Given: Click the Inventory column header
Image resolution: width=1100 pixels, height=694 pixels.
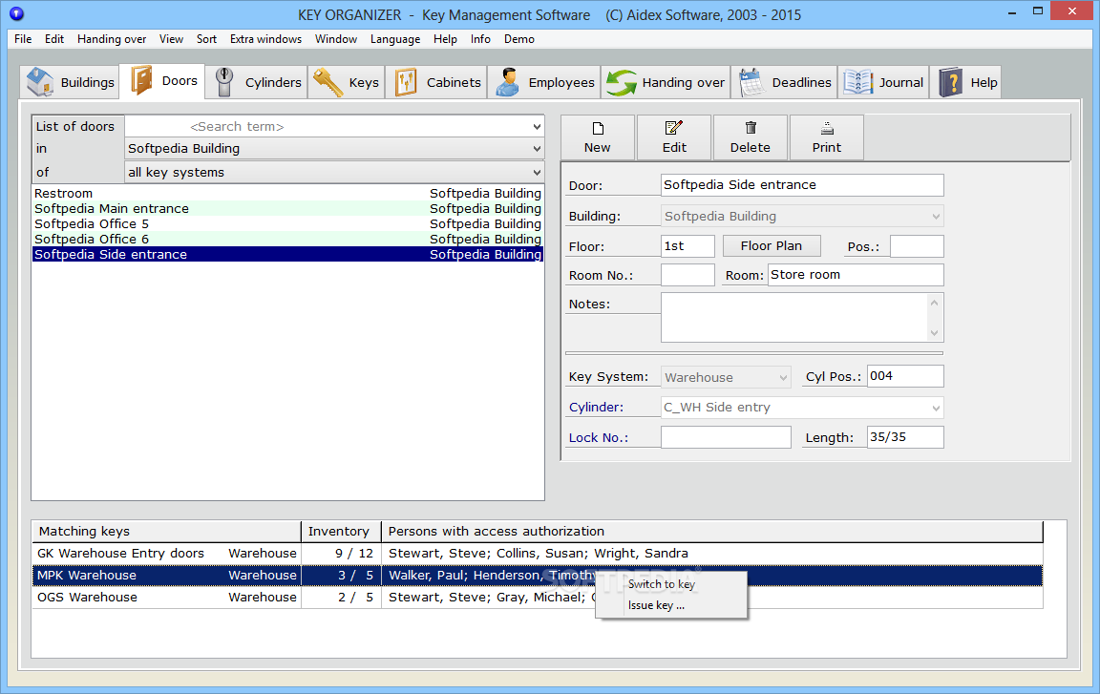Looking at the screenshot, I should (341, 532).
